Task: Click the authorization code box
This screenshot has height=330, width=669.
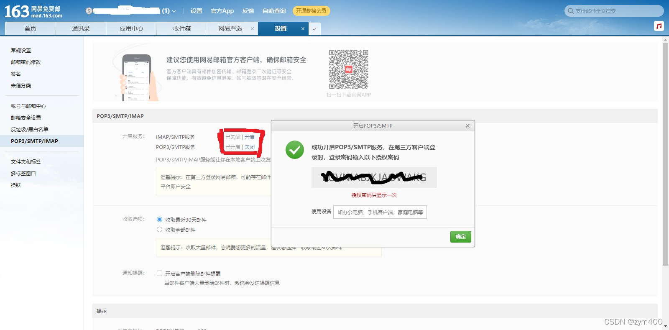Action: point(374,177)
